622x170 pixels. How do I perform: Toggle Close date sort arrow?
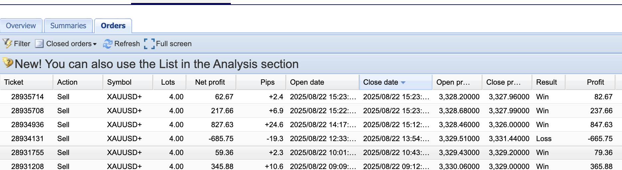(403, 82)
